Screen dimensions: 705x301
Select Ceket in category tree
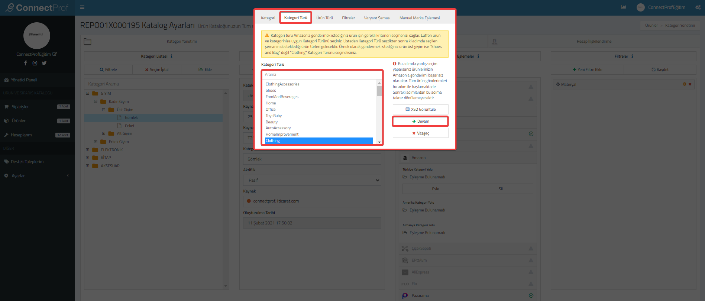click(x=129, y=126)
